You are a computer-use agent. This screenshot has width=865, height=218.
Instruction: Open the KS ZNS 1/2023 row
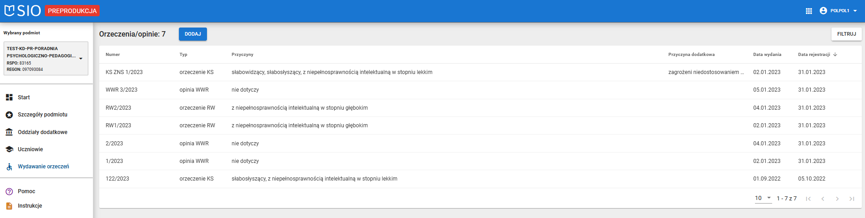(124, 72)
